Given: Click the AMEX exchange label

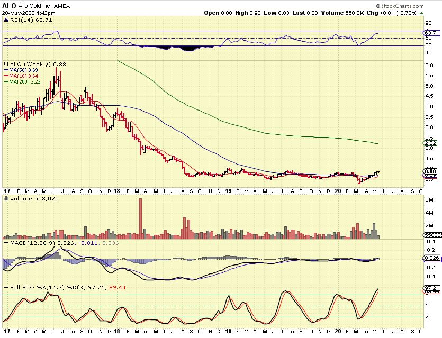Looking at the screenshot, I should pos(62,6).
